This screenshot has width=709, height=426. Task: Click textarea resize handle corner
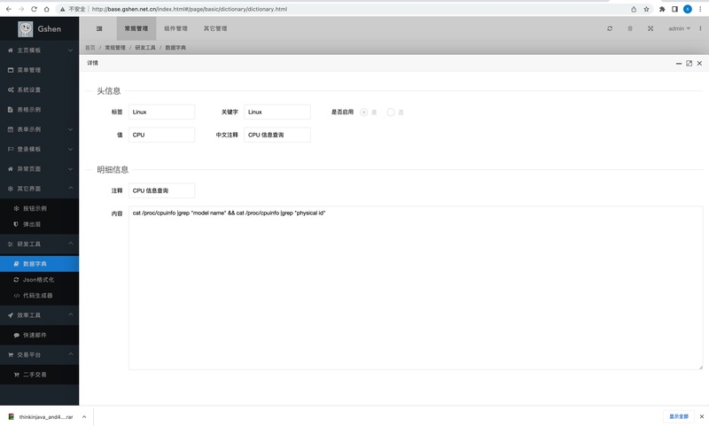[x=700, y=368]
